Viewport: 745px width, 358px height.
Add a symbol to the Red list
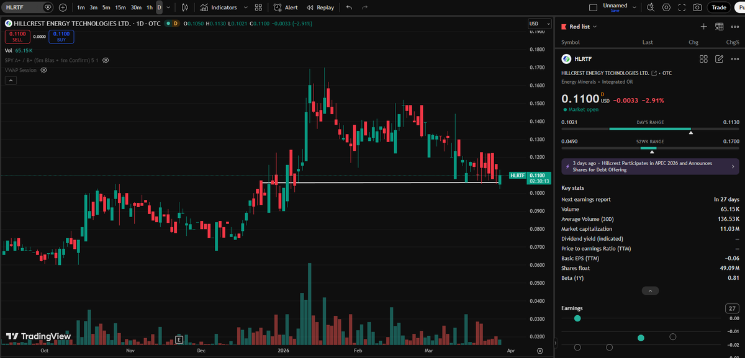coord(703,27)
